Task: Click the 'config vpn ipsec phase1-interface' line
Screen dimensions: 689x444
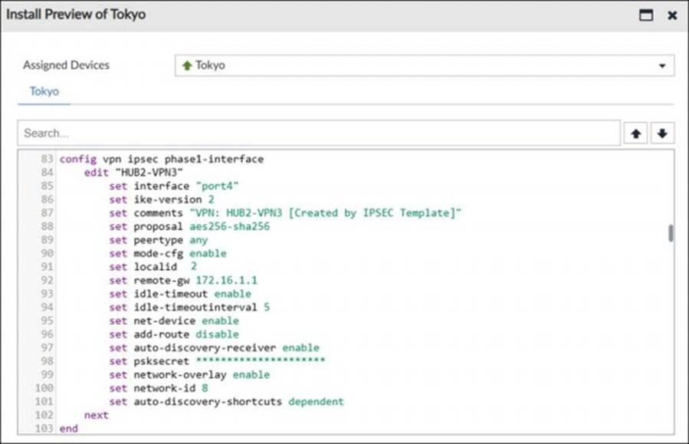Action: [x=161, y=160]
